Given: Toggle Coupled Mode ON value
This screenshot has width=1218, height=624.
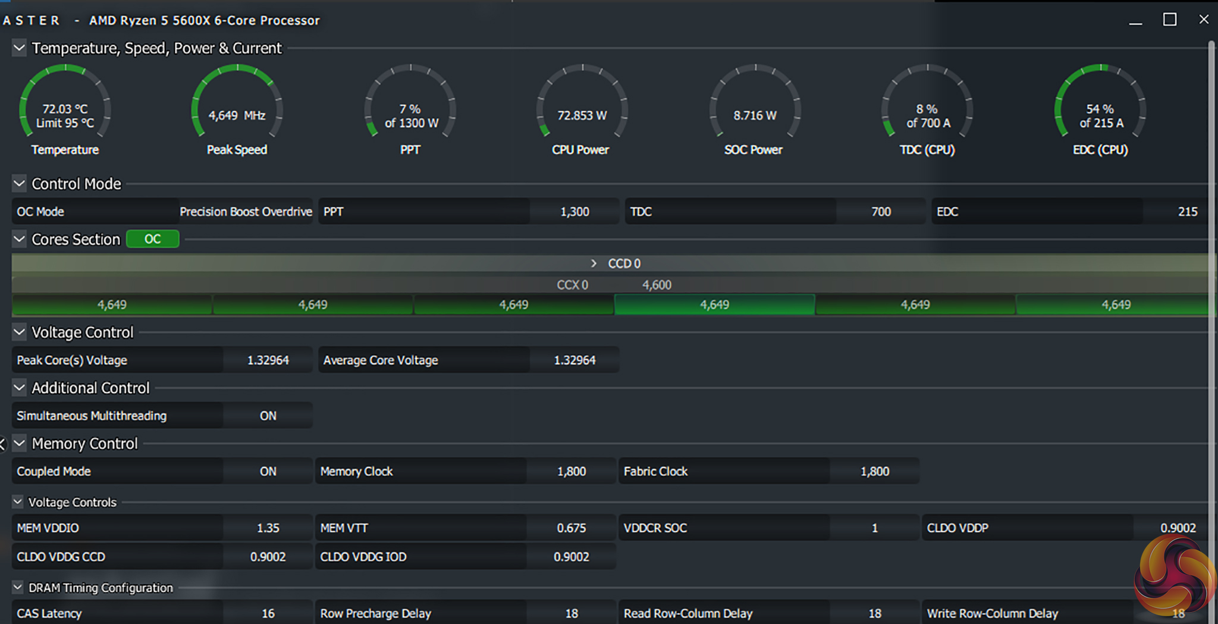Looking at the screenshot, I should (x=268, y=471).
